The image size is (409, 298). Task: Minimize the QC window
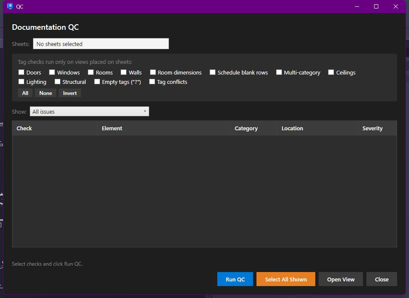tap(357, 6)
